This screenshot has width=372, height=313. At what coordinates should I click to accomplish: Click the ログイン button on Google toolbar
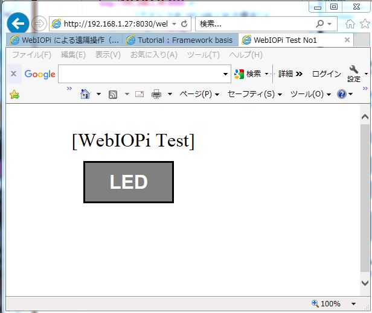point(326,74)
